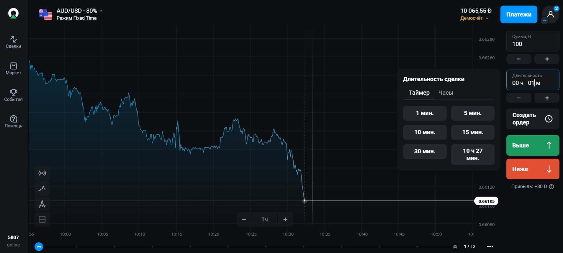Switch to the Часы tab
This screenshot has width=563, height=253.
pyautogui.click(x=446, y=93)
